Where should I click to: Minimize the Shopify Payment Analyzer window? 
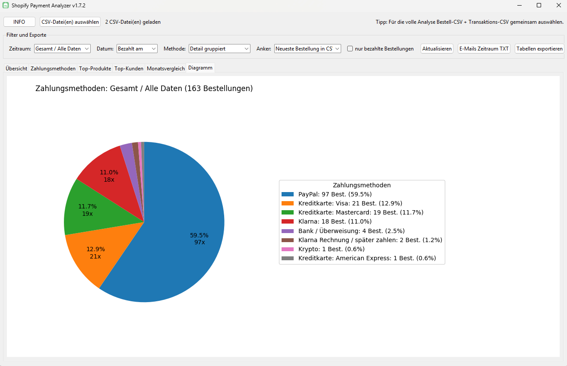click(520, 5)
